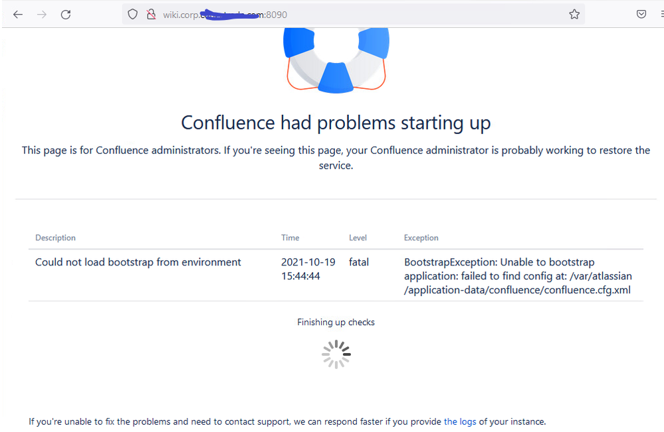Click the Description column header
This screenshot has height=432, width=664.
click(x=55, y=238)
